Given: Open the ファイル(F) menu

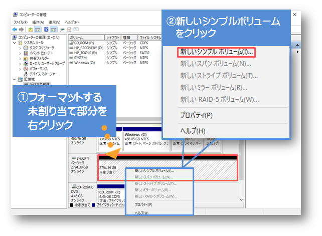Looking at the screenshot, I should pos(21,22).
